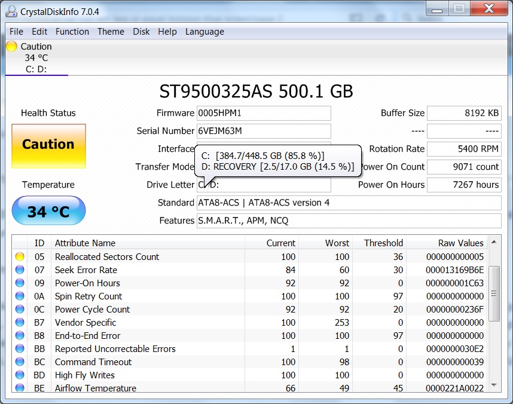Click the yellow Caution disk status circle
The height and width of the screenshot is (404, 513).
(x=11, y=46)
